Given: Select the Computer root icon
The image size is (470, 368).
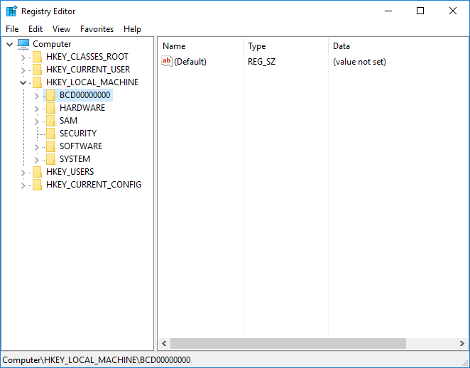Looking at the screenshot, I should coord(23,44).
